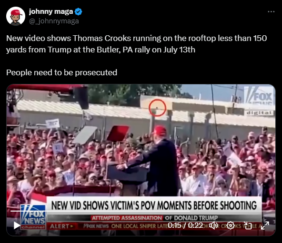Viewport: 282px width, 243px height.
Task: Click the johnny maga display name
Action: [51, 12]
